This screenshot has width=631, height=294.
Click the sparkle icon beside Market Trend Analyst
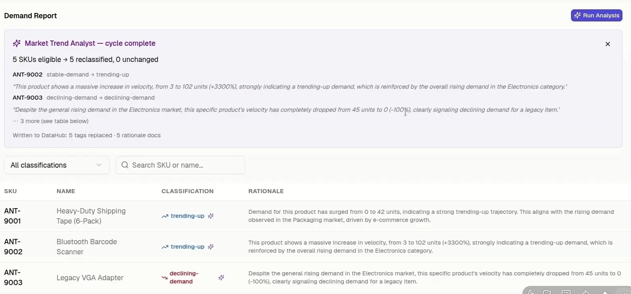click(17, 43)
